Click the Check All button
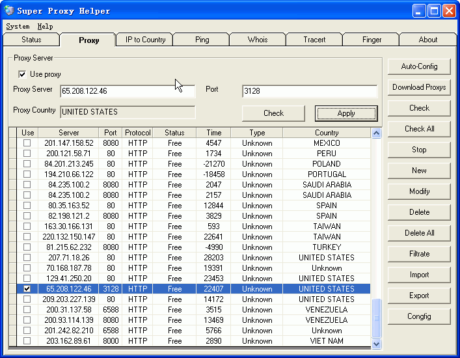 [419, 129]
